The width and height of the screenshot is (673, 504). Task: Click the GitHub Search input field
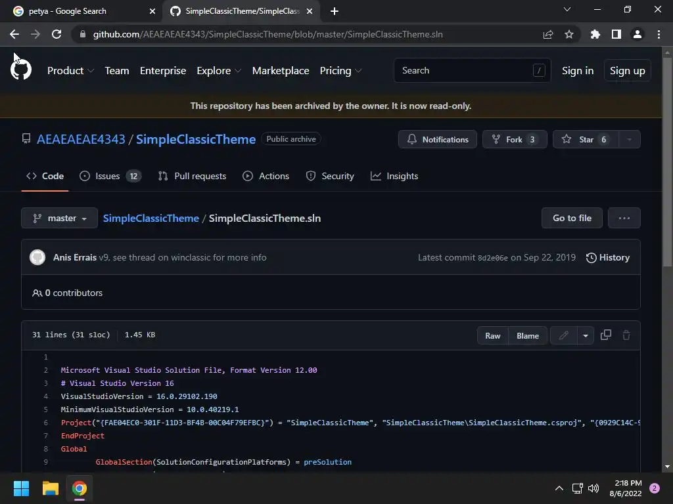click(472, 70)
